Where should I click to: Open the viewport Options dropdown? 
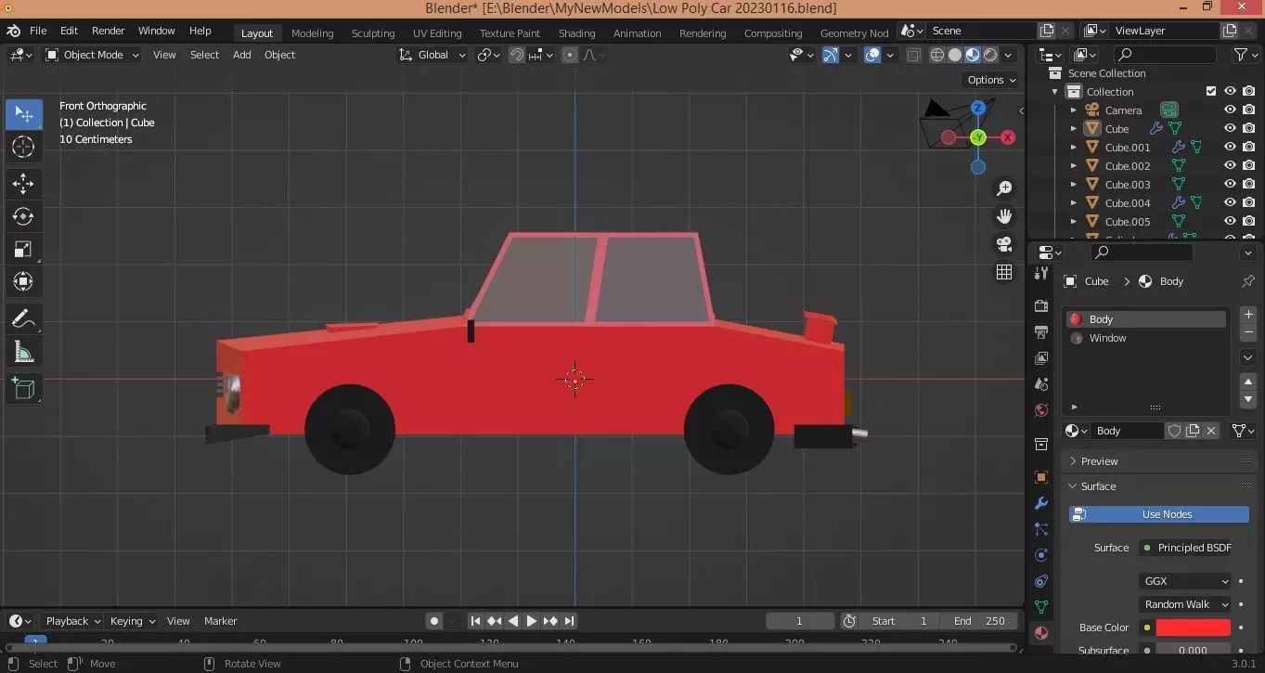(991, 80)
